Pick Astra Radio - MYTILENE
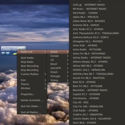Image resolution: width=125 pixels, height=125 pixels. [x=97, y=49]
